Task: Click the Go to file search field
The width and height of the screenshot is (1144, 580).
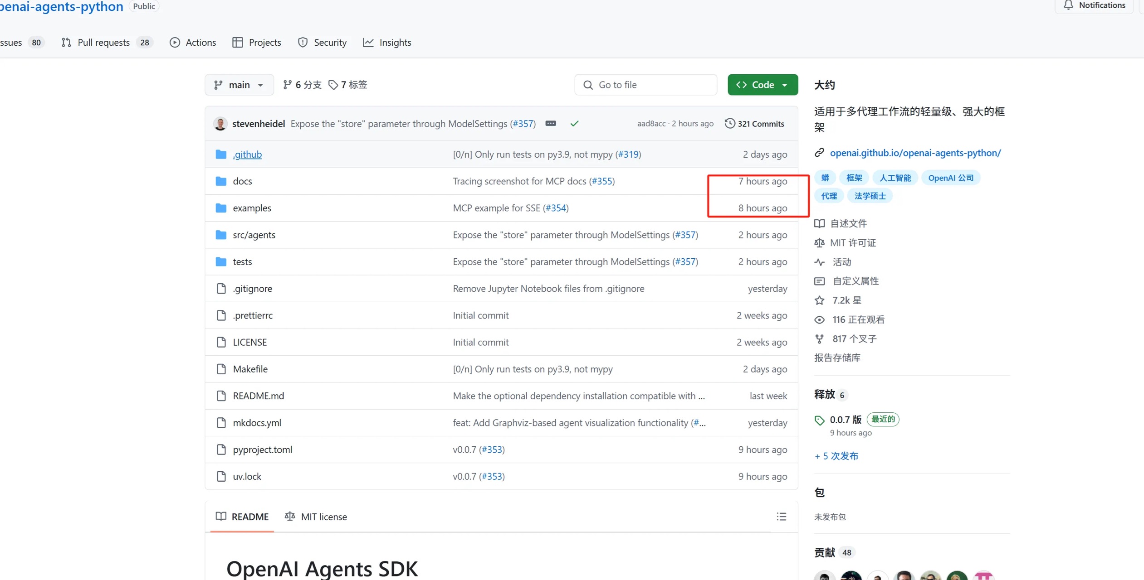Action: pos(646,84)
